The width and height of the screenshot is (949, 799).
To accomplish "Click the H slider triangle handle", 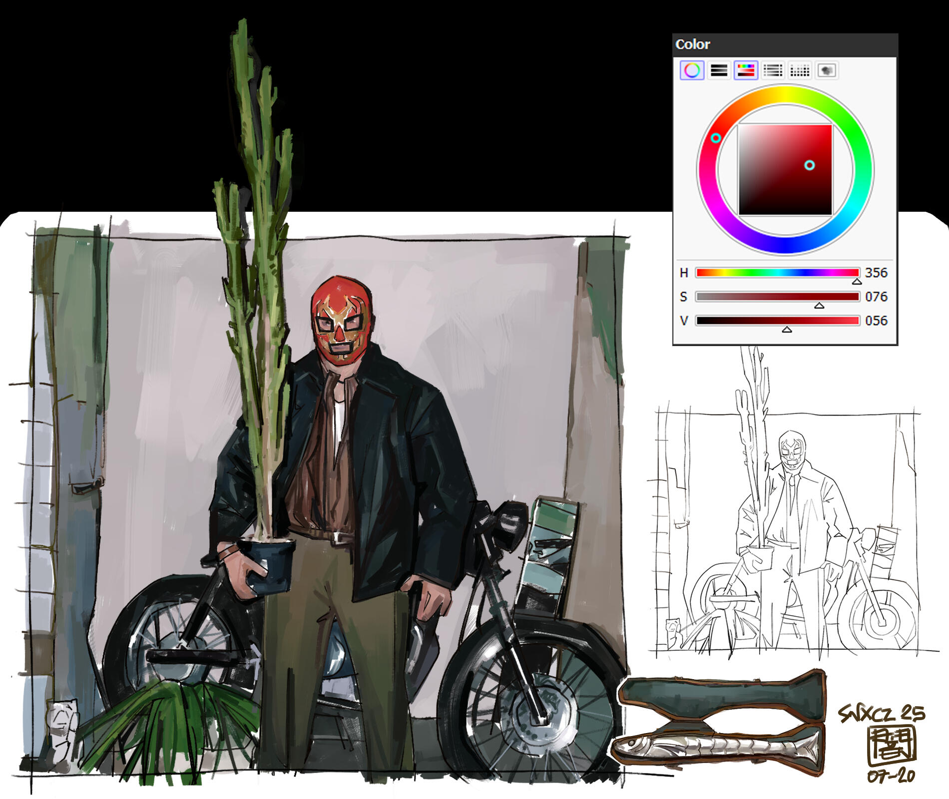I will tap(857, 282).
